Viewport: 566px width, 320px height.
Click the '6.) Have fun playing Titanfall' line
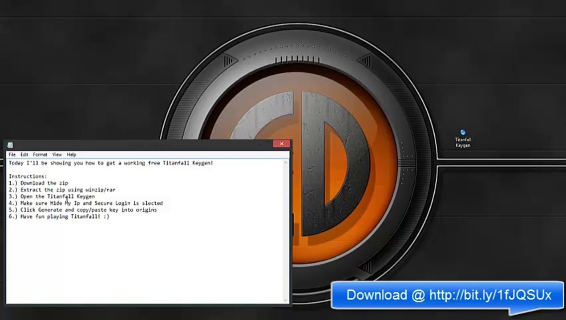[59, 216]
